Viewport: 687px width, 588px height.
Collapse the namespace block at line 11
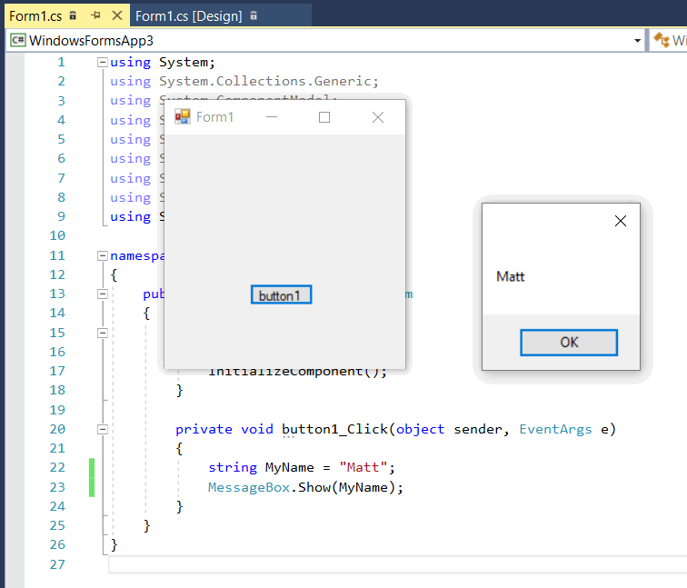point(102,256)
